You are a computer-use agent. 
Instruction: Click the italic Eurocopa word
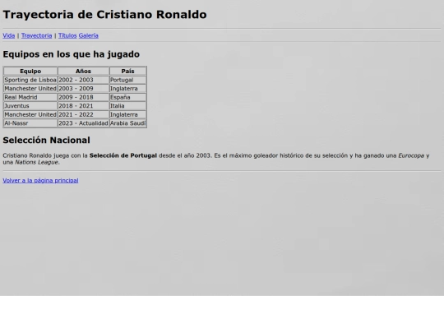(411, 155)
